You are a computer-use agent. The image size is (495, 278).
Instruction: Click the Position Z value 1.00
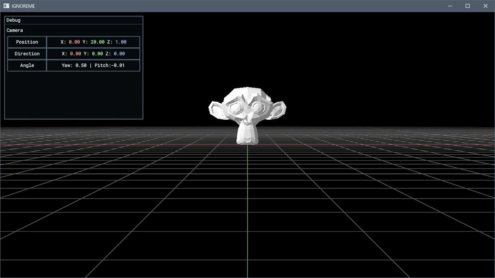click(121, 42)
